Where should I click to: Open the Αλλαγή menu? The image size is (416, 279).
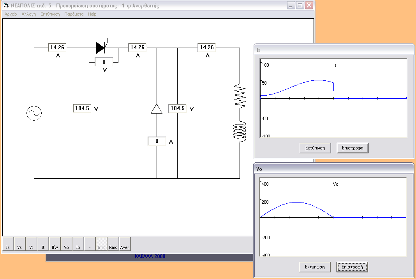[x=29, y=14]
